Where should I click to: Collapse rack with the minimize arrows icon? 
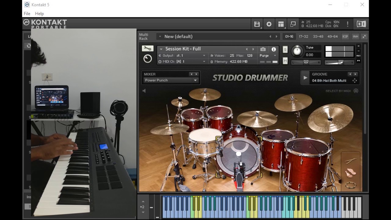coord(364,36)
